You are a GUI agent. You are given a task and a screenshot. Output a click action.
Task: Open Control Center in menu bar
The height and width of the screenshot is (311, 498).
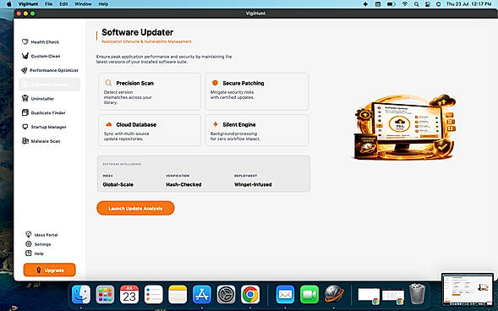tap(428, 4)
